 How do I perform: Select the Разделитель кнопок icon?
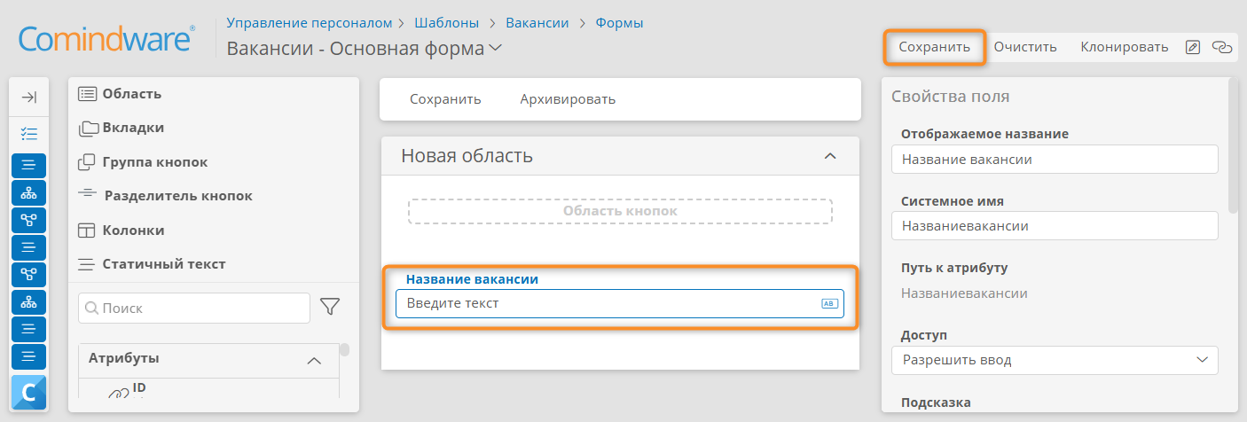87,193
